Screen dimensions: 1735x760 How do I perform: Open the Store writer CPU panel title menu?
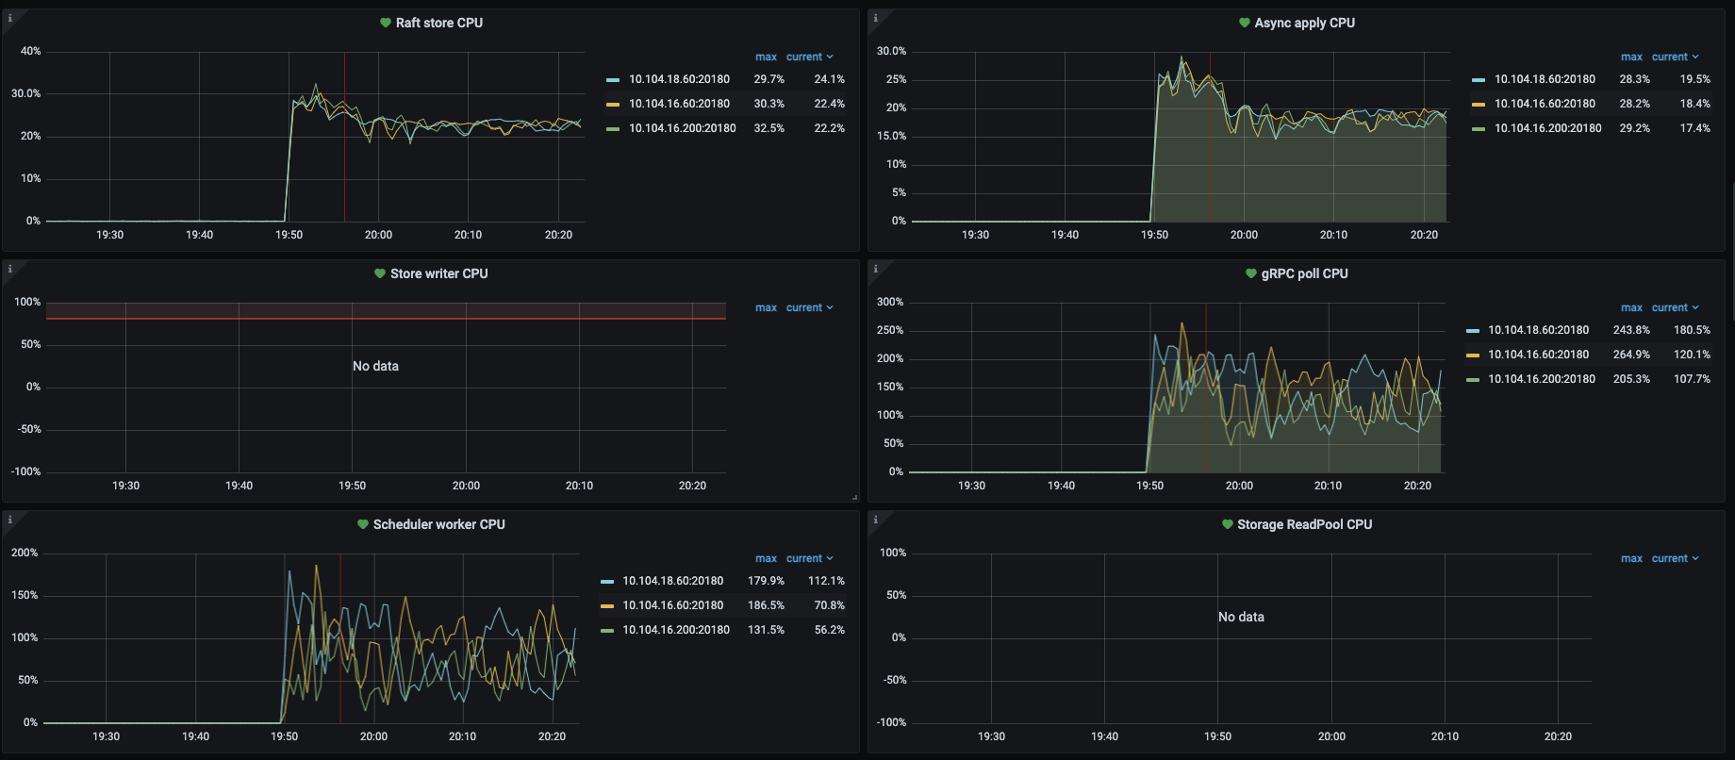coord(438,273)
